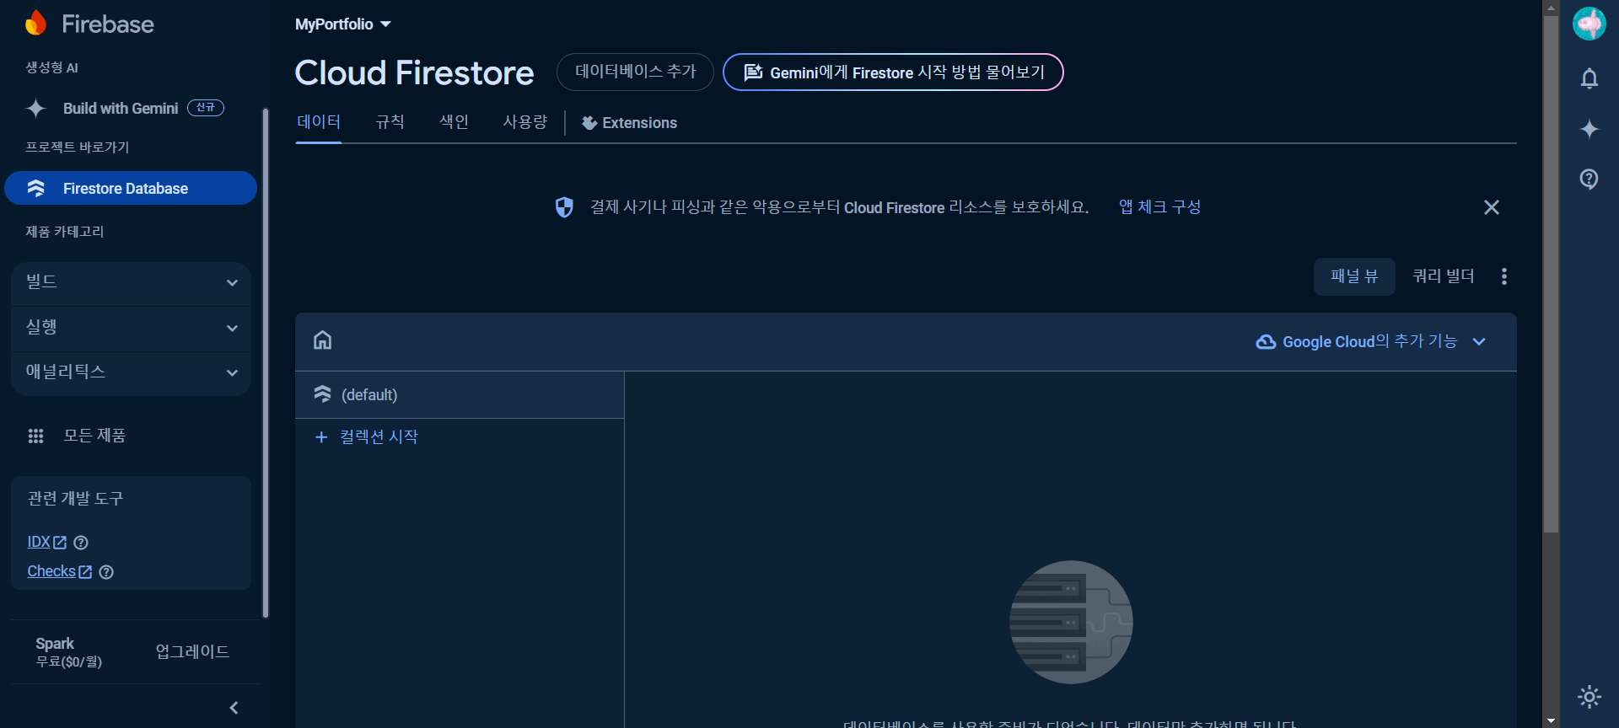Click the 업그레이드 button
1619x728 pixels.
tap(192, 651)
